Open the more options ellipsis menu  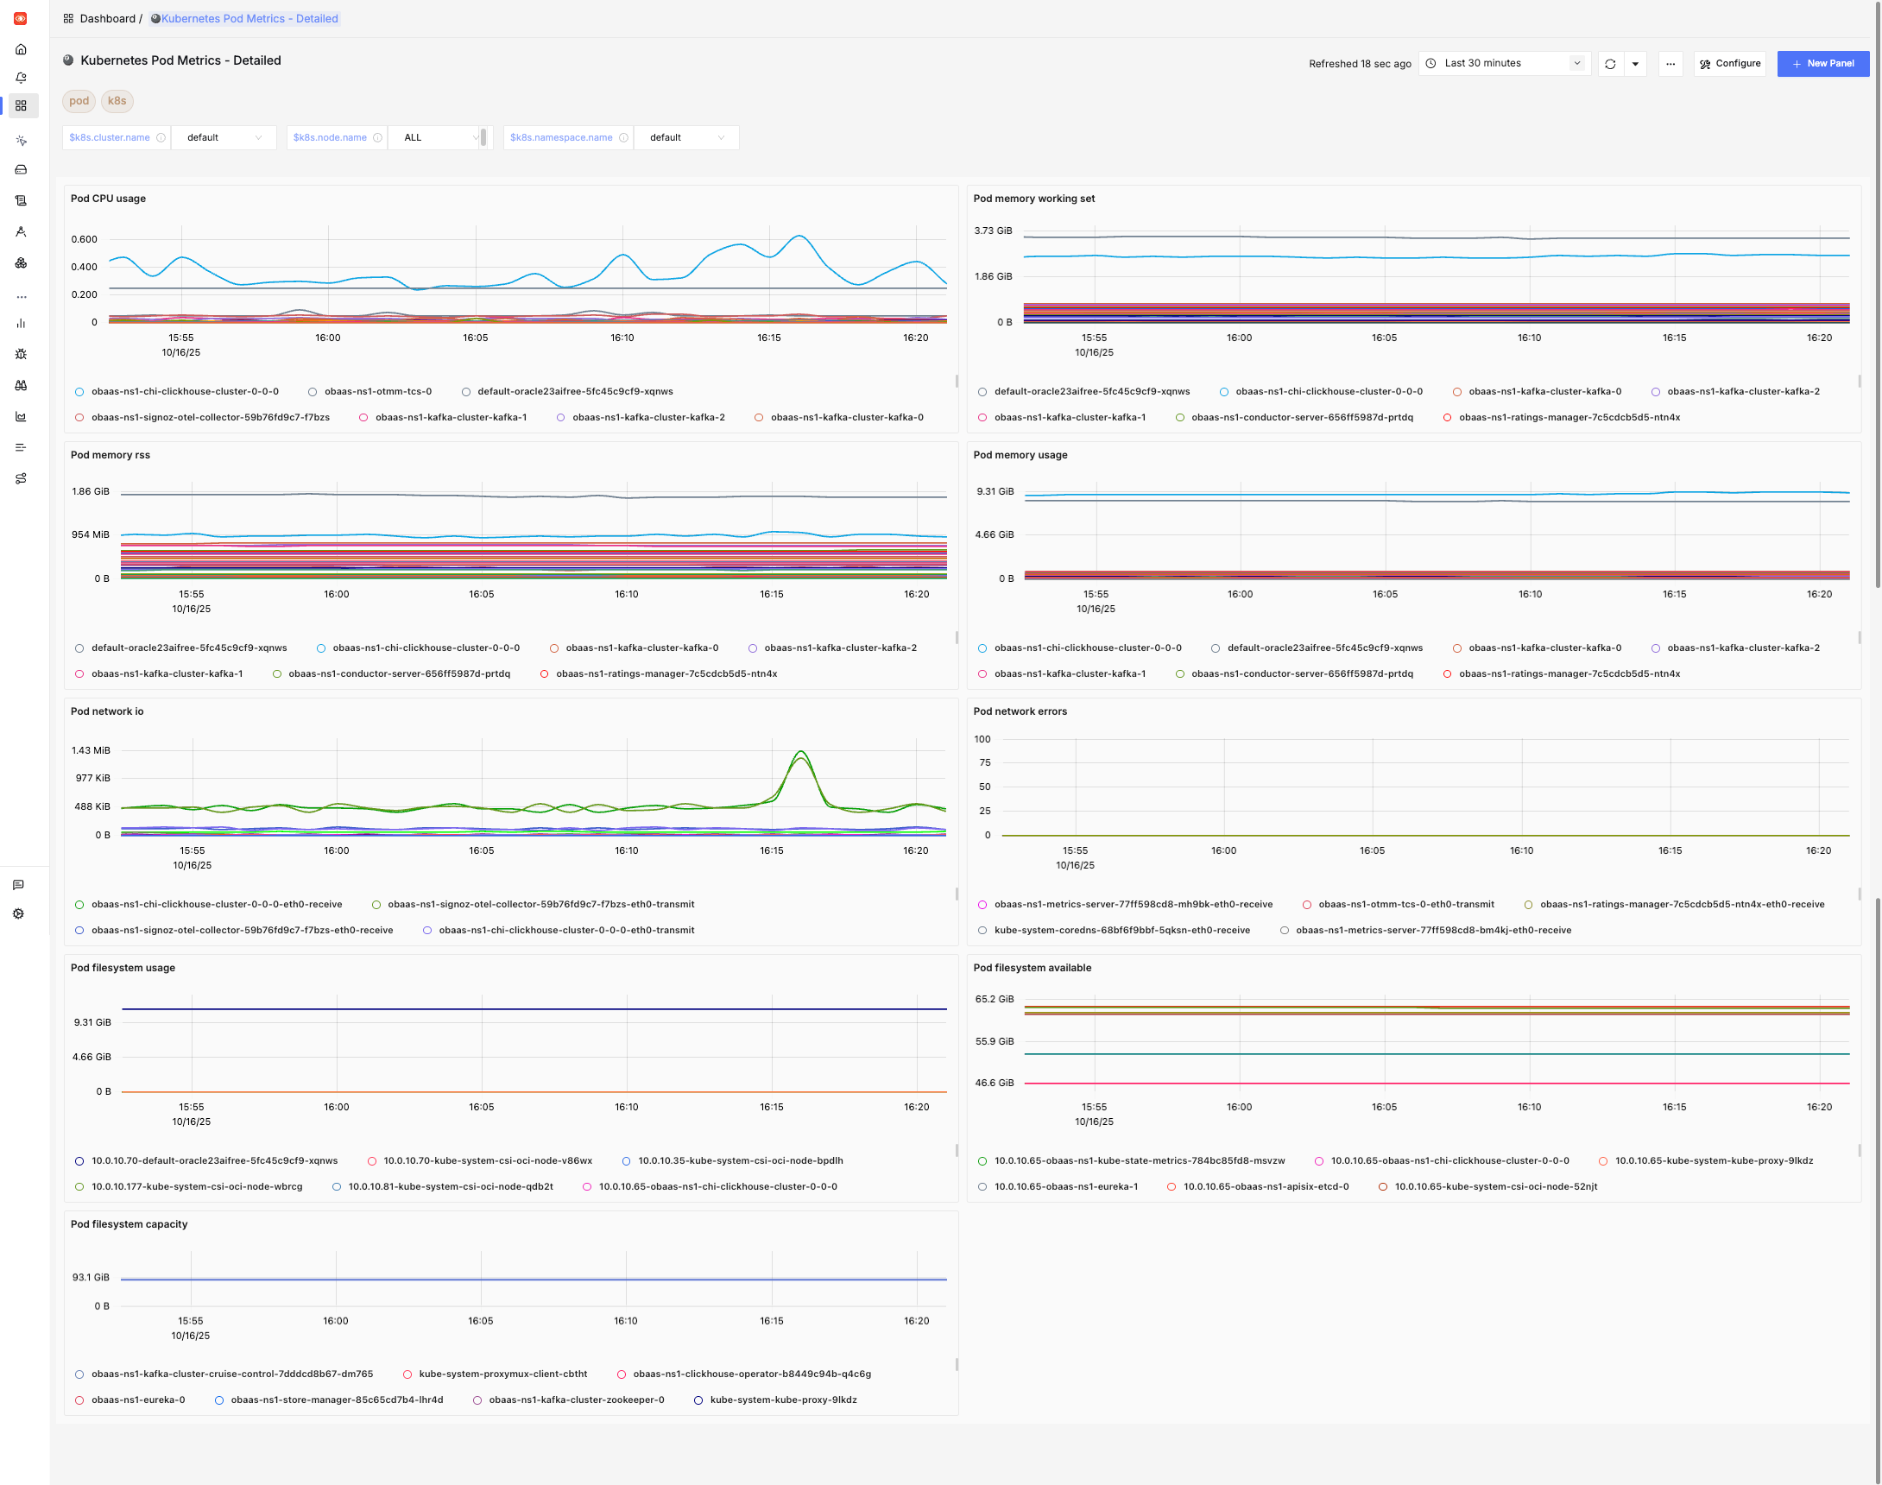click(x=1670, y=64)
